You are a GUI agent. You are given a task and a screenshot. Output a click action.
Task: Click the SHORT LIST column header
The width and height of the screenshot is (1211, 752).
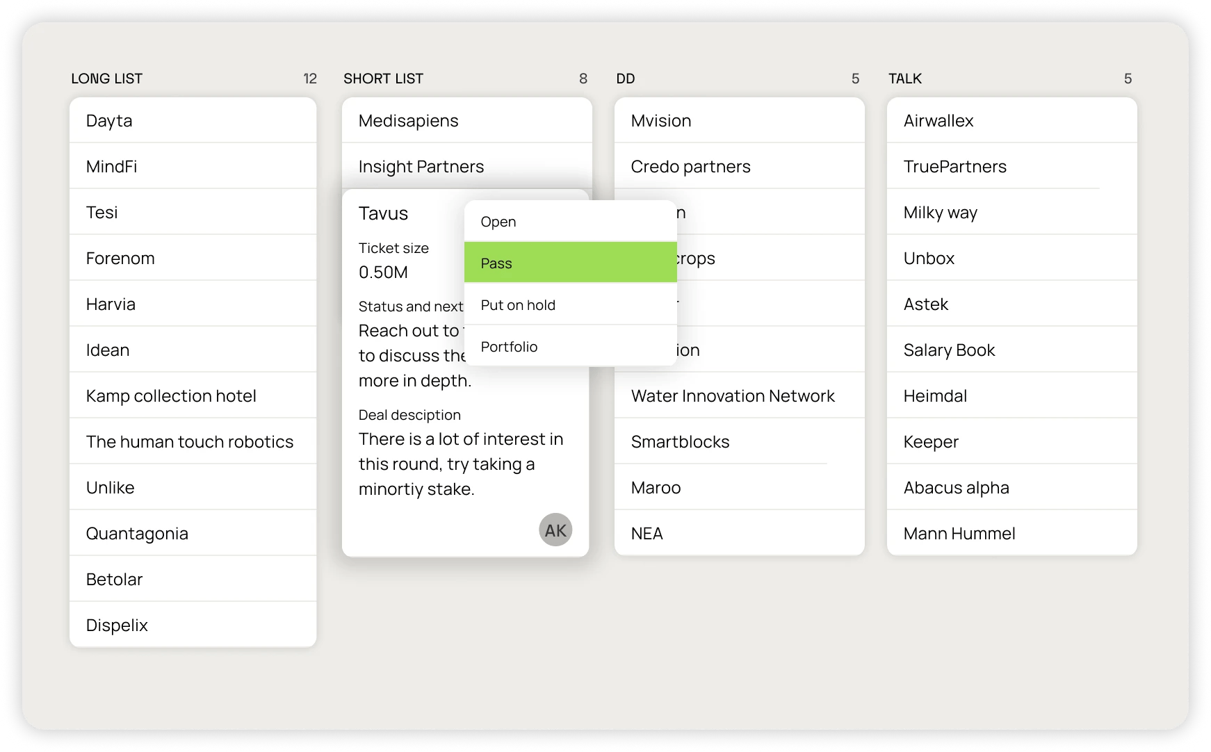pyautogui.click(x=383, y=79)
